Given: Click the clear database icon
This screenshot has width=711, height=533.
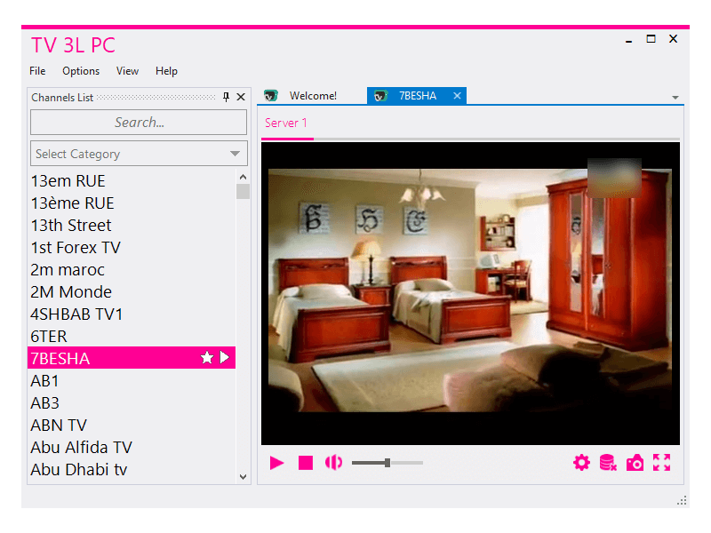Looking at the screenshot, I should click(x=608, y=462).
